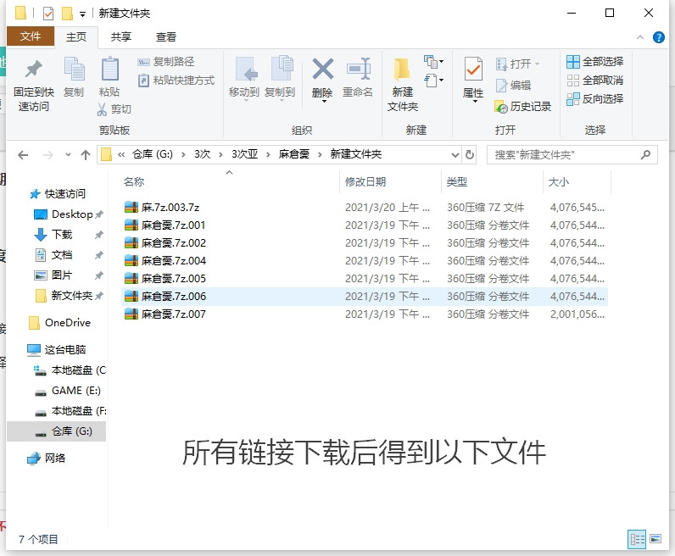Click Invert Selection (反向选择)
Viewport: 675px width, 556px height.
(595, 99)
